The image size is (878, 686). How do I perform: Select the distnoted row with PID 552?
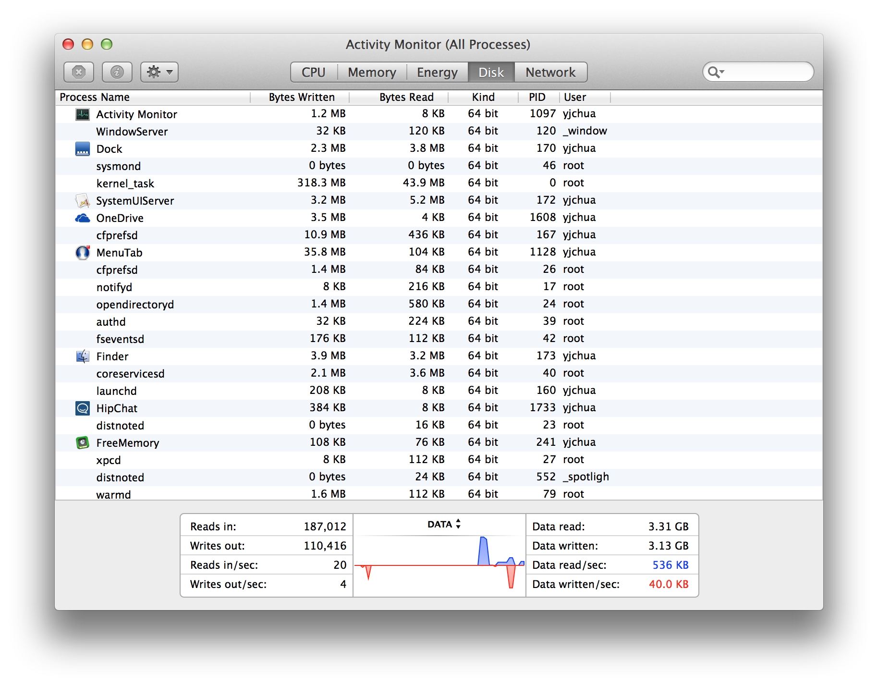[x=439, y=478]
